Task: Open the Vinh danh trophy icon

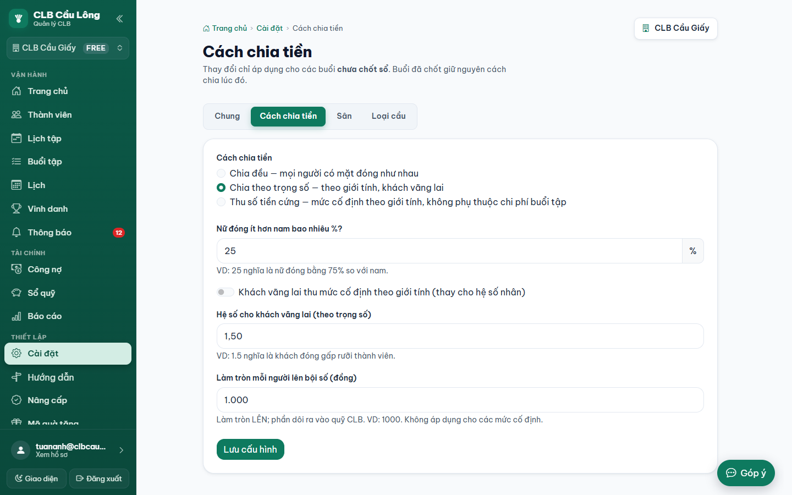Action: coord(16,208)
